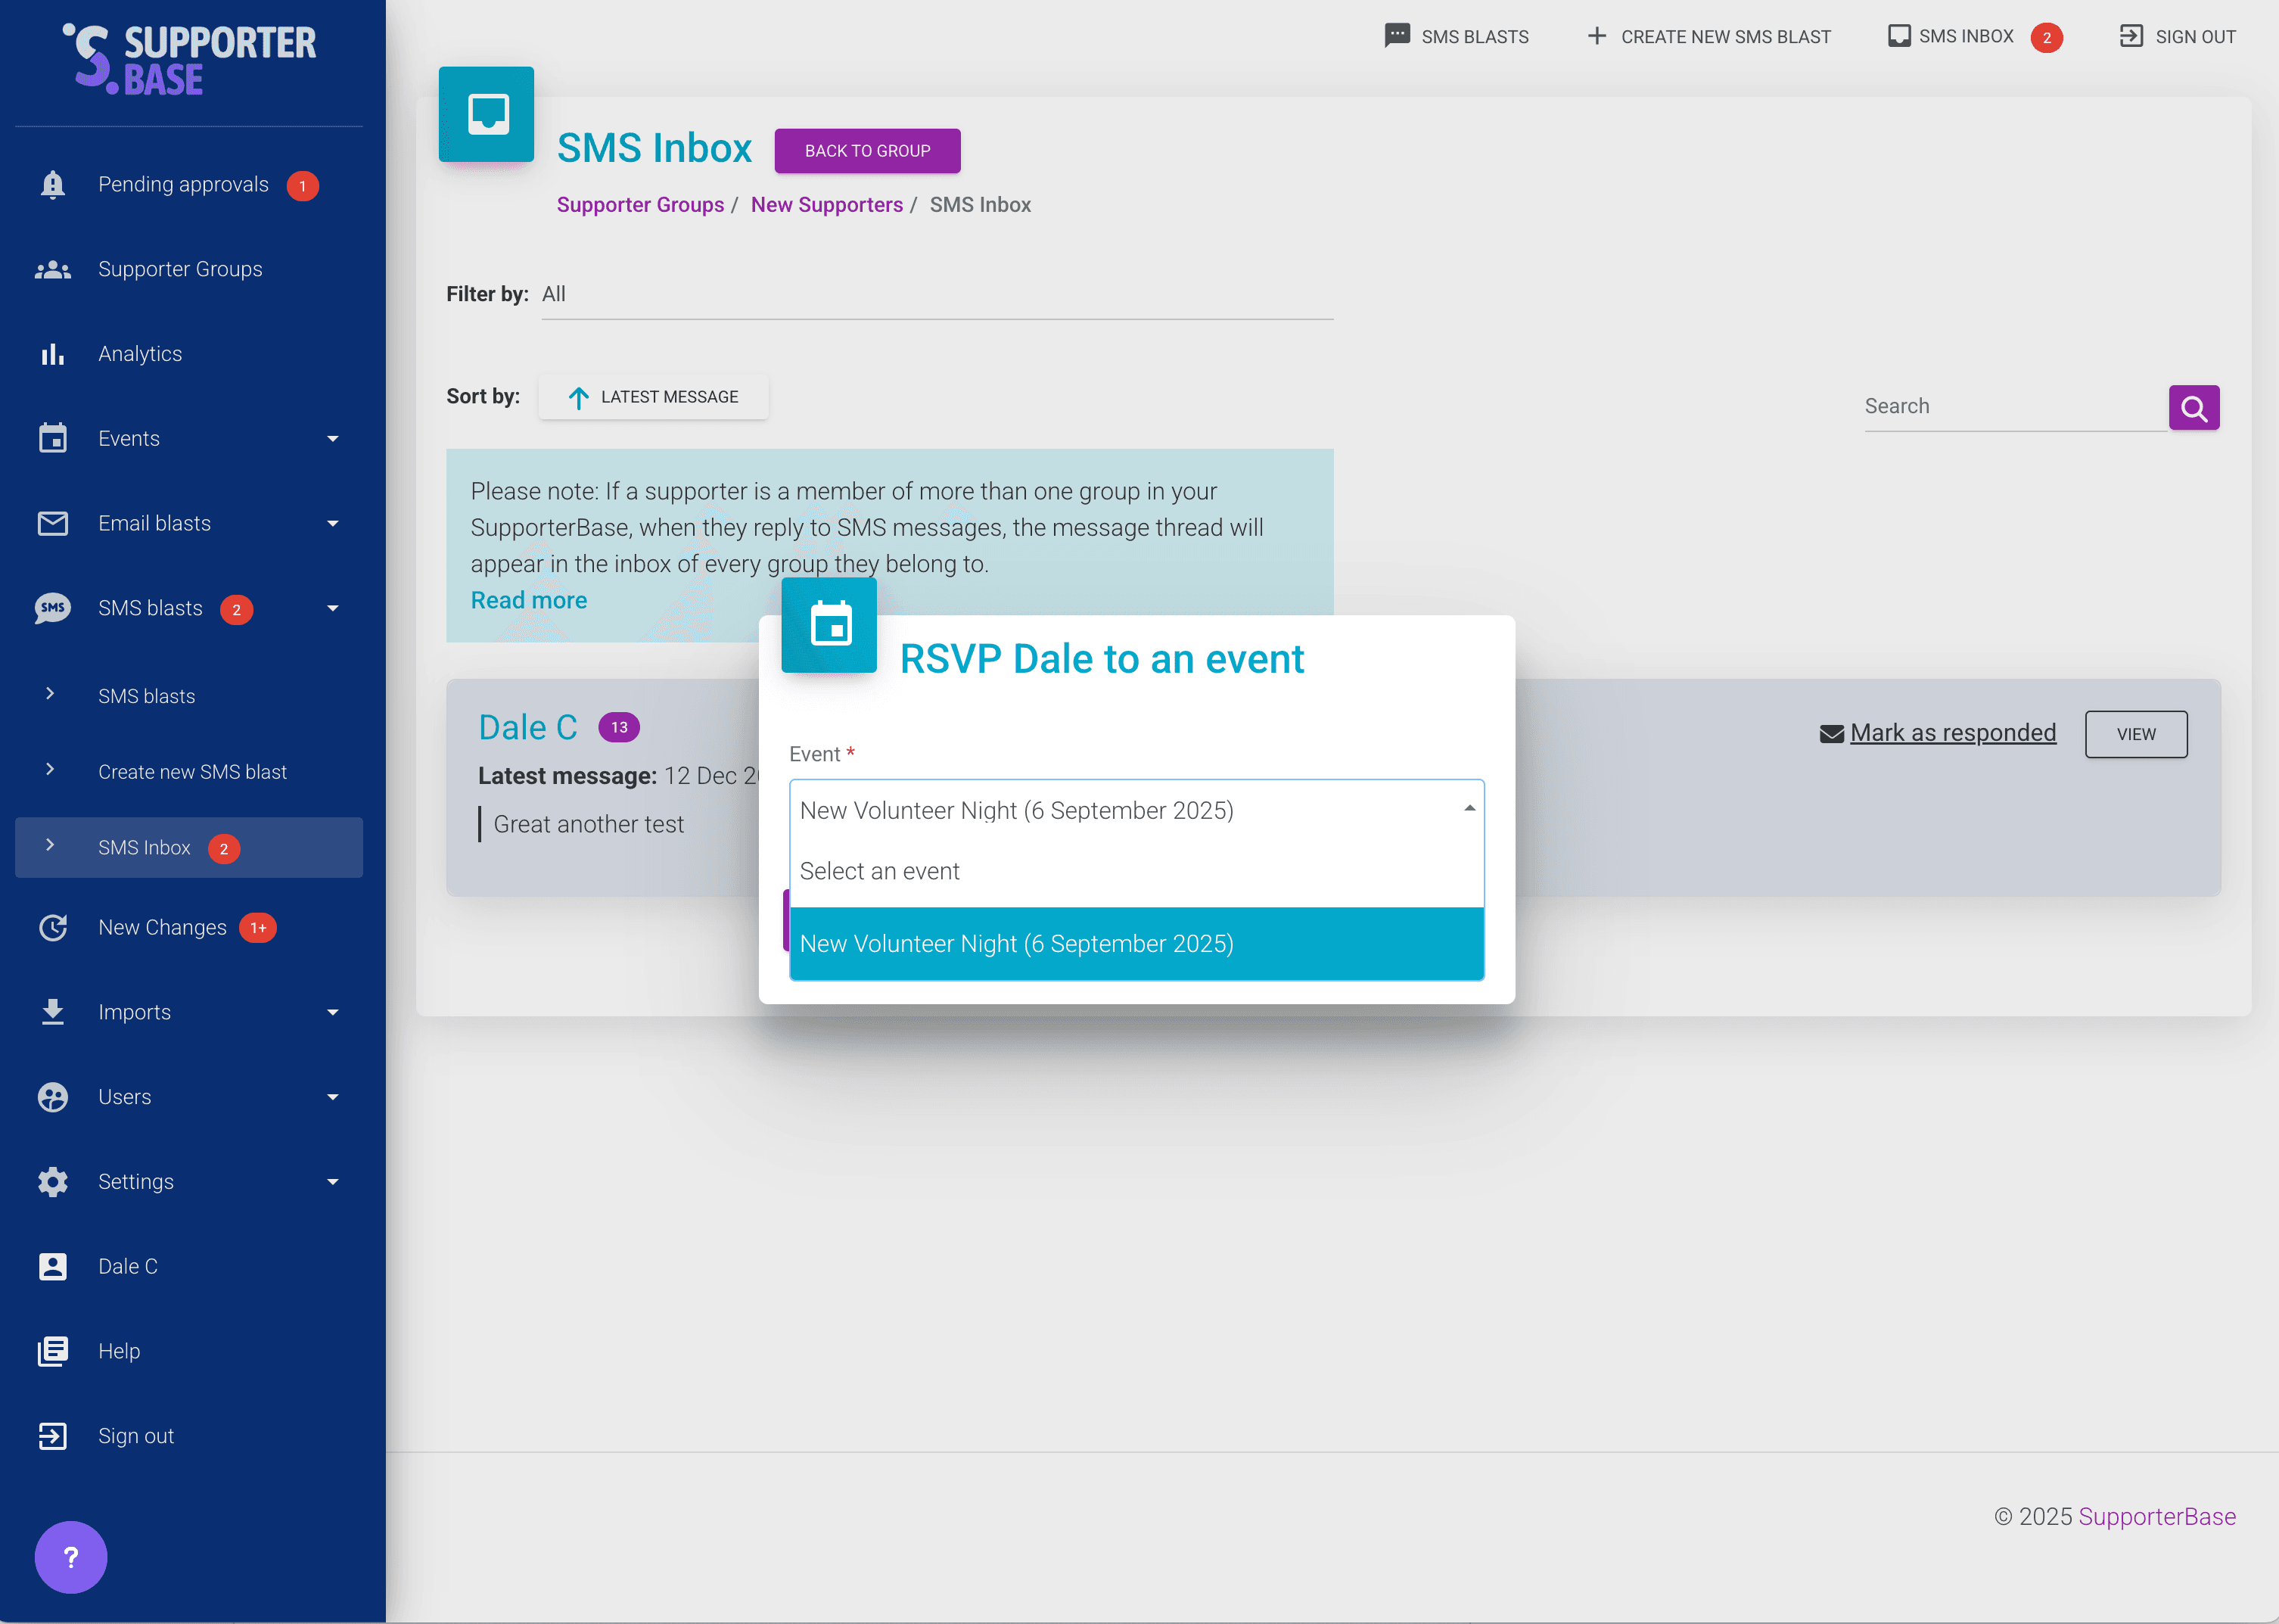
Task: Click the Sign Out icon in the top bar
Action: tap(2130, 36)
